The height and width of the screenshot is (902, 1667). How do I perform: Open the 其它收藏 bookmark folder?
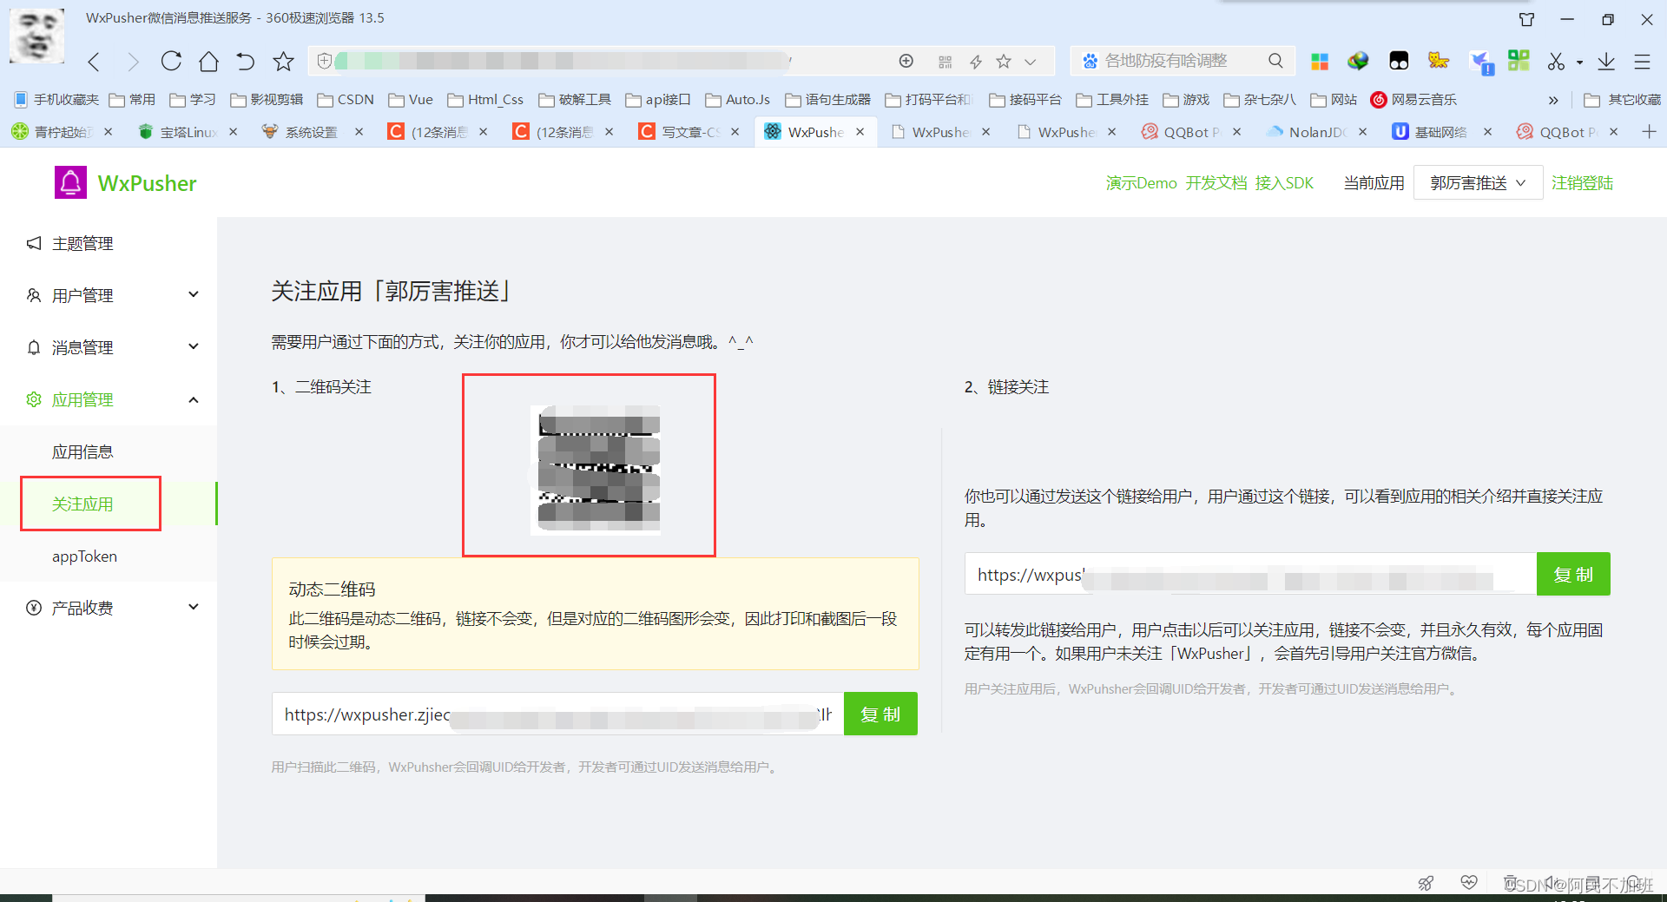[x=1623, y=100]
